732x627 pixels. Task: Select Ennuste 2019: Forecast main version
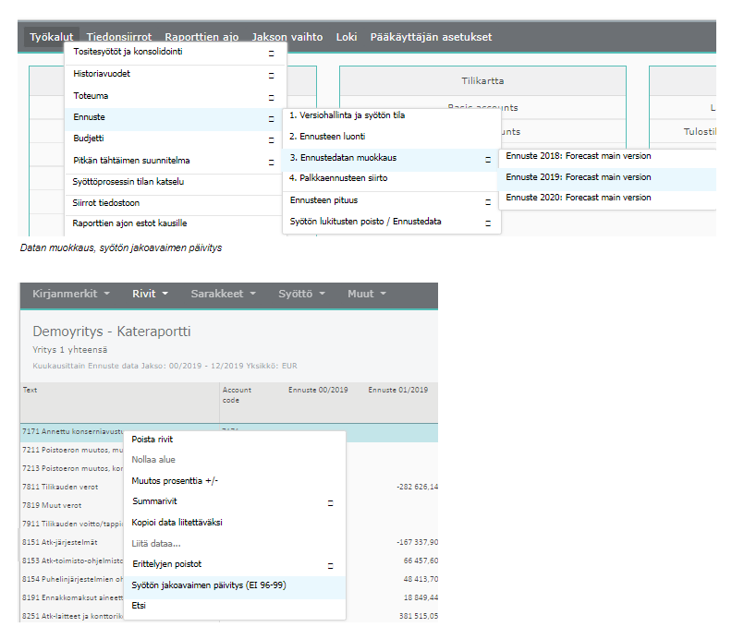tap(579, 177)
